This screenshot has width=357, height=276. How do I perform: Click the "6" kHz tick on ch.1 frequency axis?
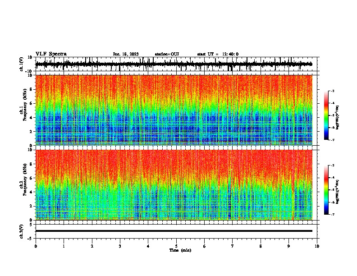click(31, 103)
